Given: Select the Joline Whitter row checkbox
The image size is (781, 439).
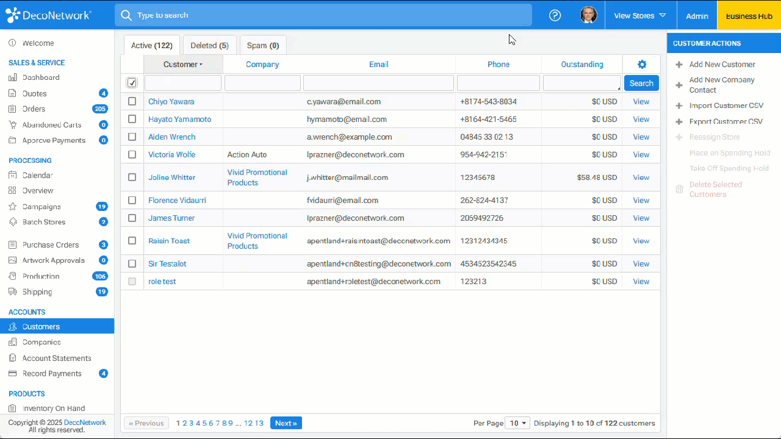Looking at the screenshot, I should [x=132, y=177].
